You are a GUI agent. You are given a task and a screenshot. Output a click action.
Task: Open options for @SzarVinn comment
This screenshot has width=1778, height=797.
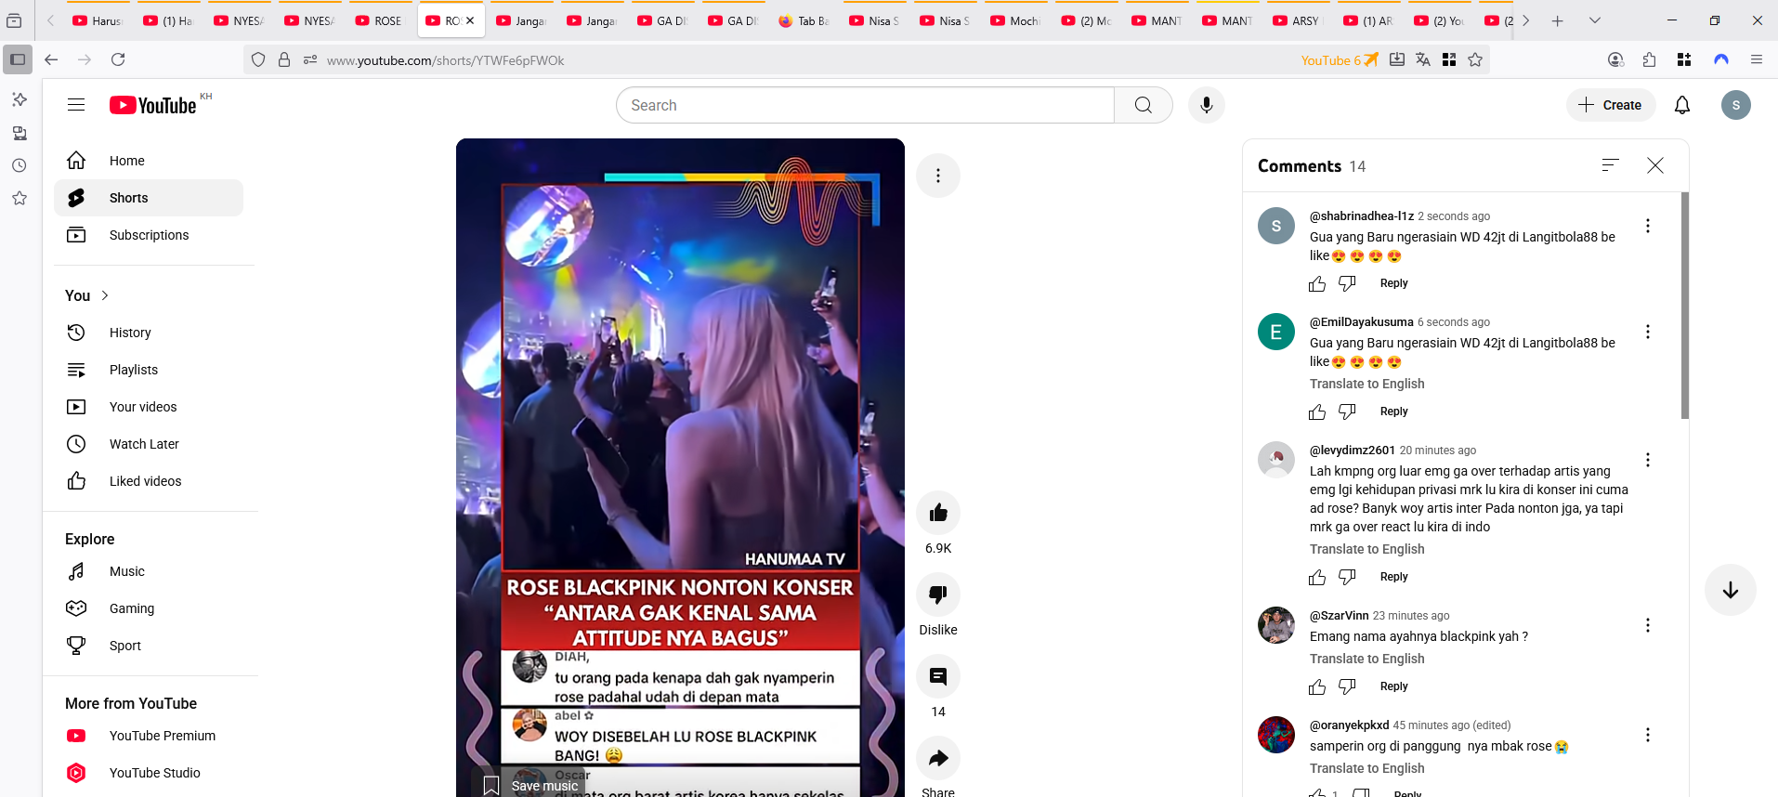1647,625
